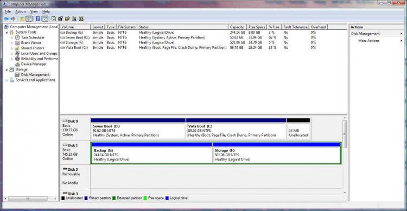Open the Action menu
Viewport: 407px width, 211px height.
tap(20, 12)
